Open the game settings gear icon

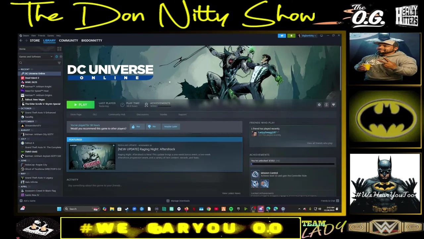point(319,105)
